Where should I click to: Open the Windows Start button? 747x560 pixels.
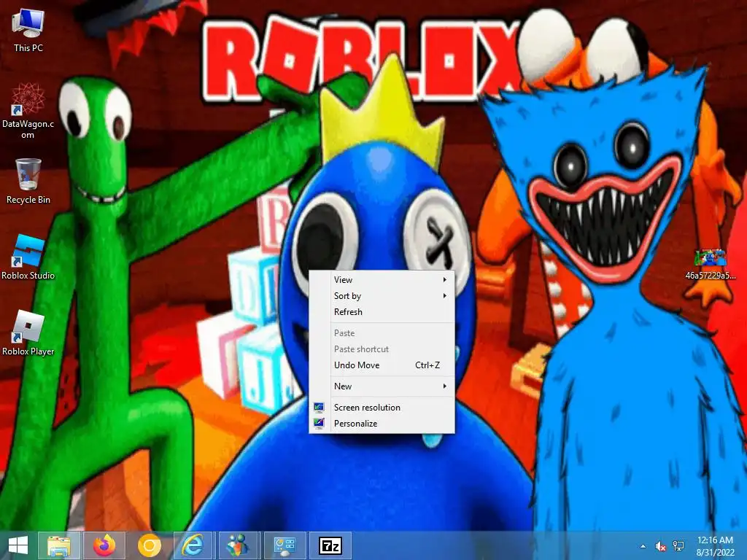tap(18, 545)
